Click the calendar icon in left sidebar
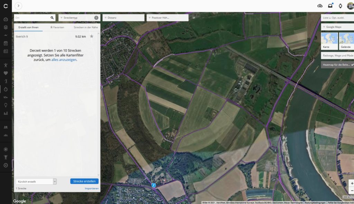The image size is (354, 204). [6, 43]
